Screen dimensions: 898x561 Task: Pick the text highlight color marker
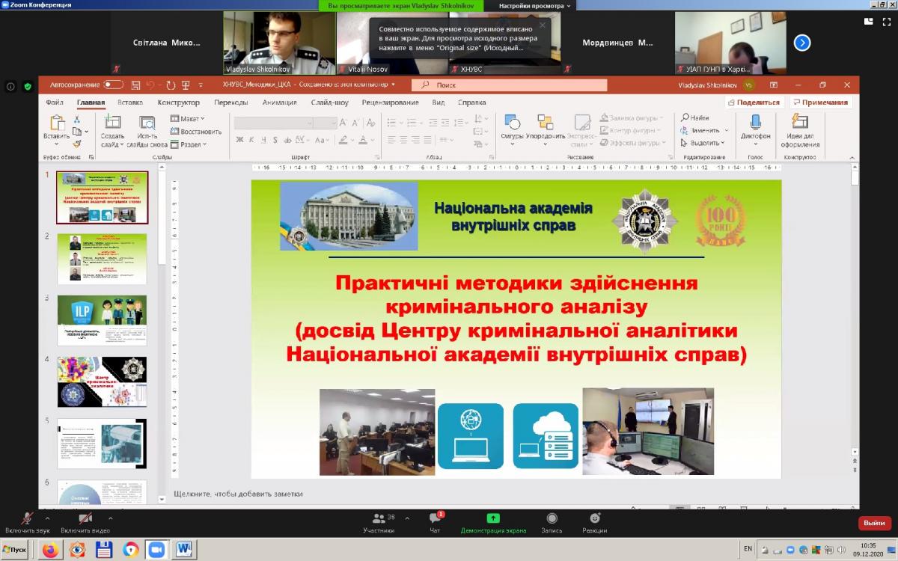click(343, 140)
